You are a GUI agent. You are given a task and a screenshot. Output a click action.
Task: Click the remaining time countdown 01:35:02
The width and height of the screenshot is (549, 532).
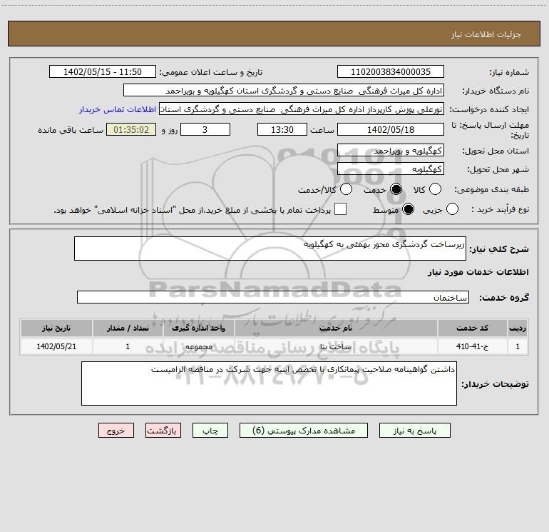click(x=131, y=129)
